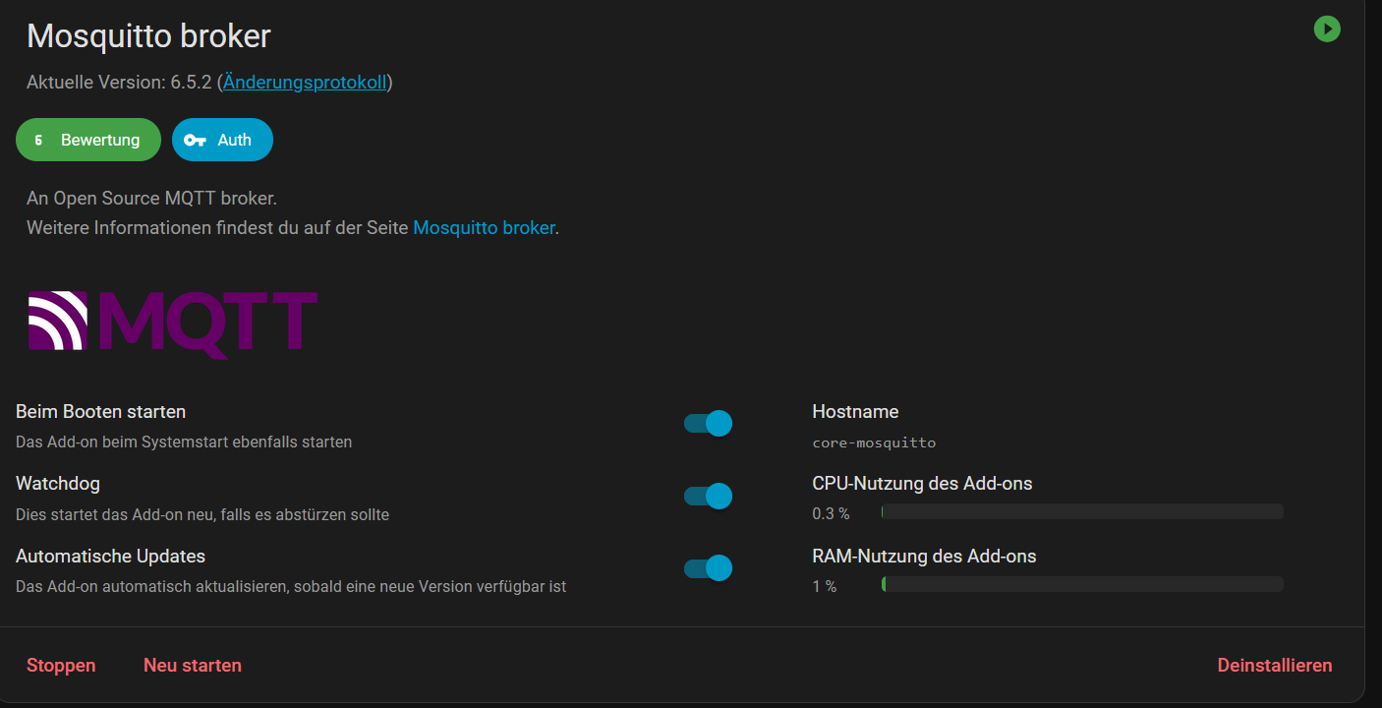Click the Bewertung chip label
This screenshot has width=1382, height=708.
(x=100, y=140)
